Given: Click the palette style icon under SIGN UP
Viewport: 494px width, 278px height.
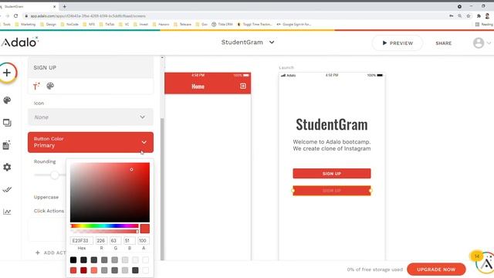Looking at the screenshot, I should (50, 86).
